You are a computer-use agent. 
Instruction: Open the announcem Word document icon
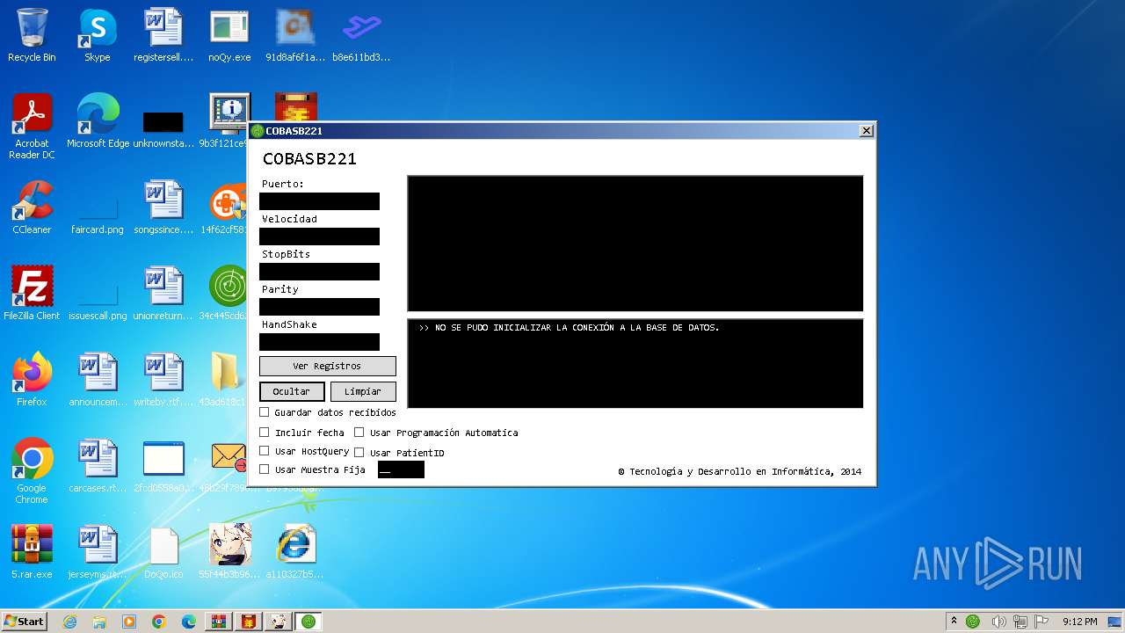tap(98, 379)
